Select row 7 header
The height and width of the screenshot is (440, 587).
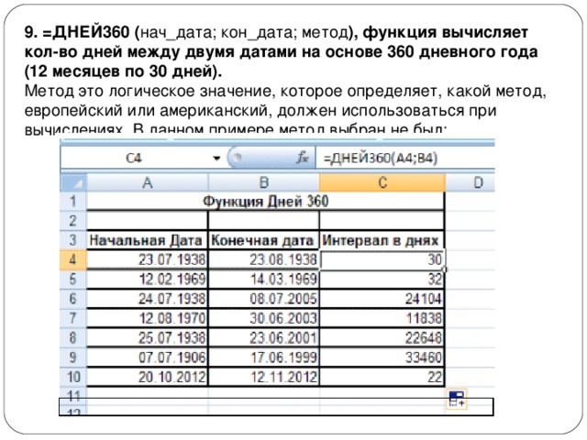73,318
